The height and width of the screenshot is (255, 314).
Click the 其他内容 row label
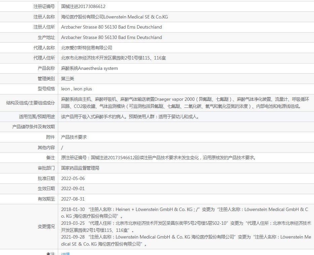[46, 147]
